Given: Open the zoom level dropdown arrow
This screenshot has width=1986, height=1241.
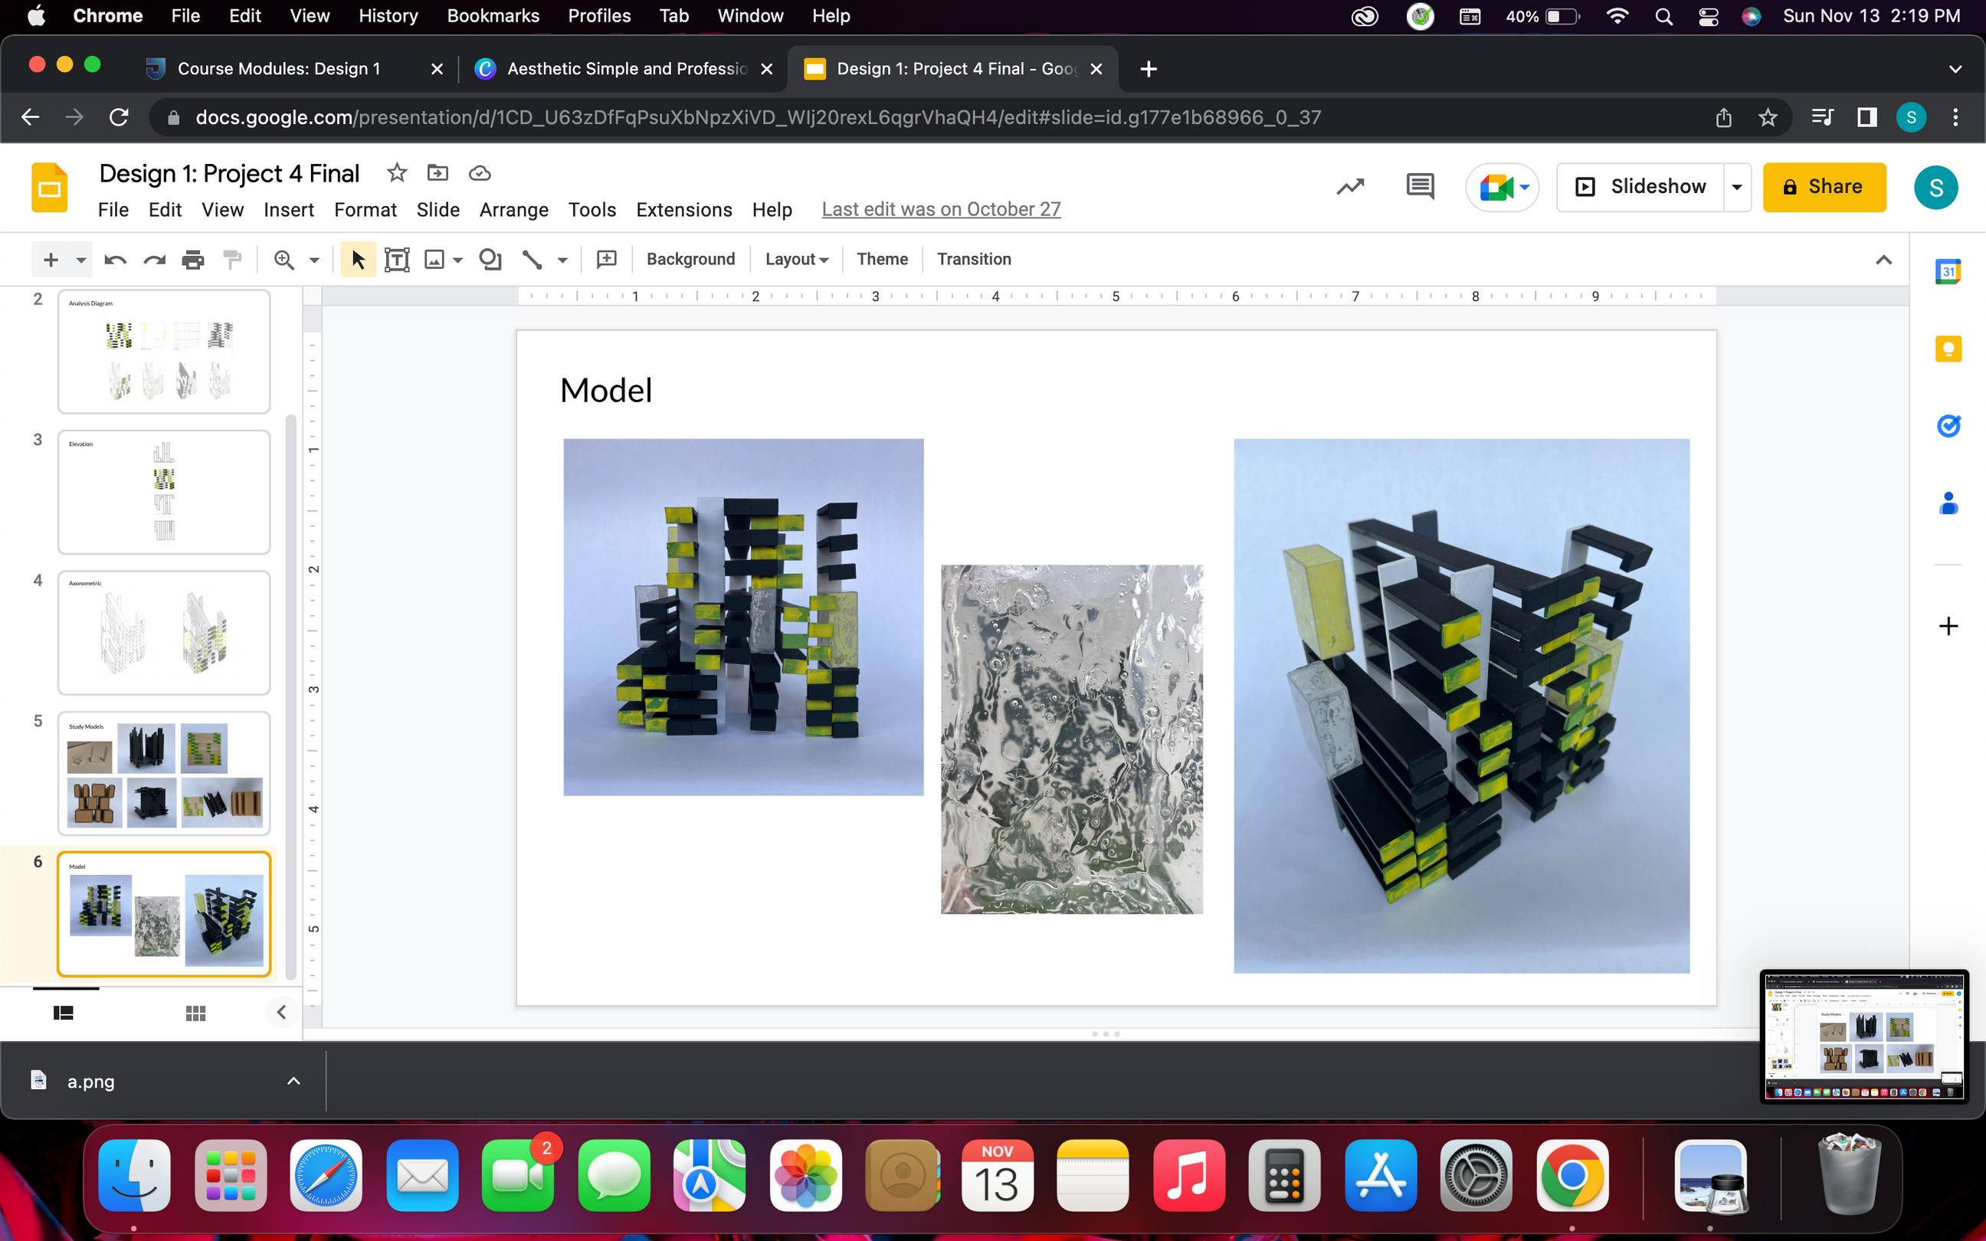Looking at the screenshot, I should click(x=313, y=260).
